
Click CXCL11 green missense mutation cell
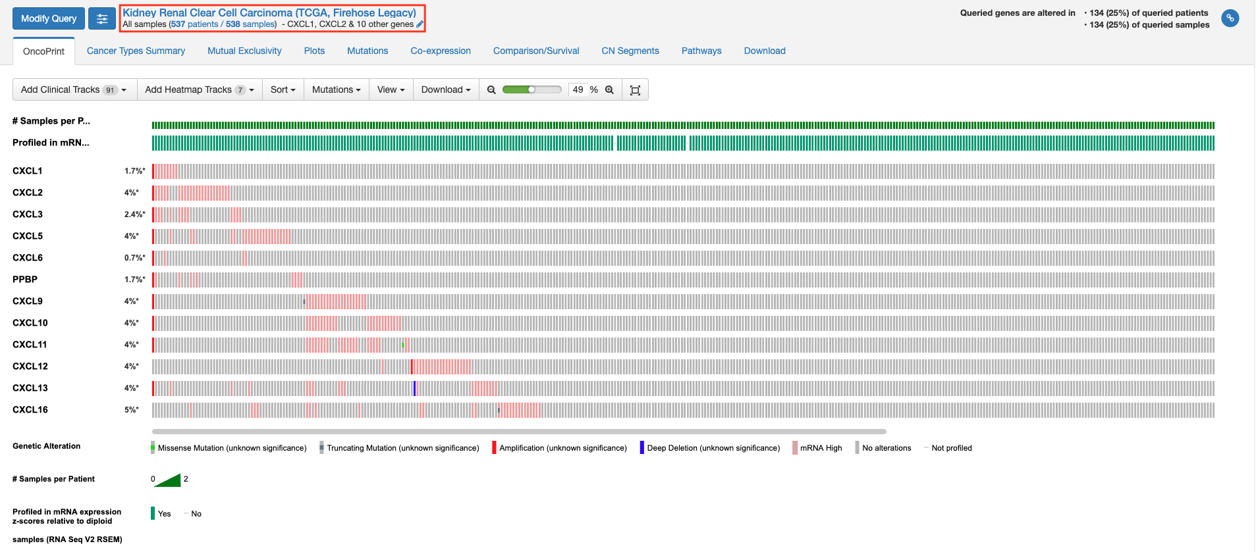[x=403, y=345]
